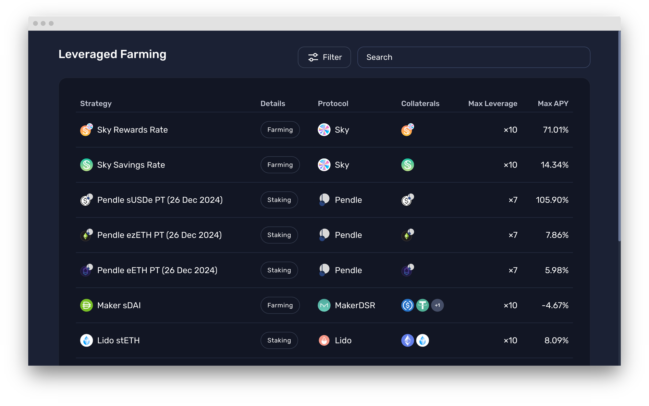Expand the +1 more collaterals badge
The image size is (649, 406).
point(437,305)
